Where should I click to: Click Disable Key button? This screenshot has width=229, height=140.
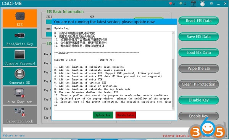(x=198, y=100)
